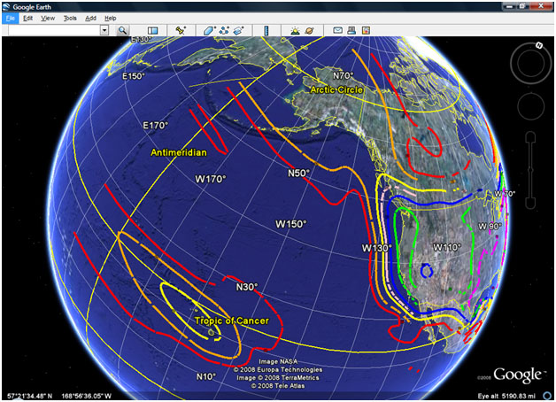
Task: Click the search magnifier button
Action: (122, 30)
